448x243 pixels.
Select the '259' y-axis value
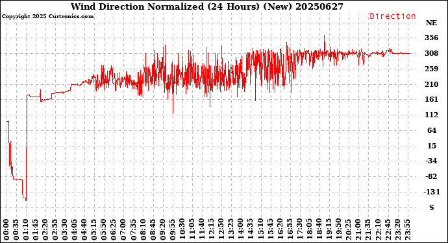pyautogui.click(x=431, y=69)
